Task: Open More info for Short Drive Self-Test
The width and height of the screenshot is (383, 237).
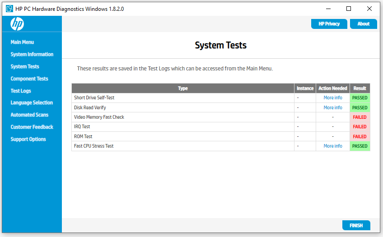Action: (332, 98)
